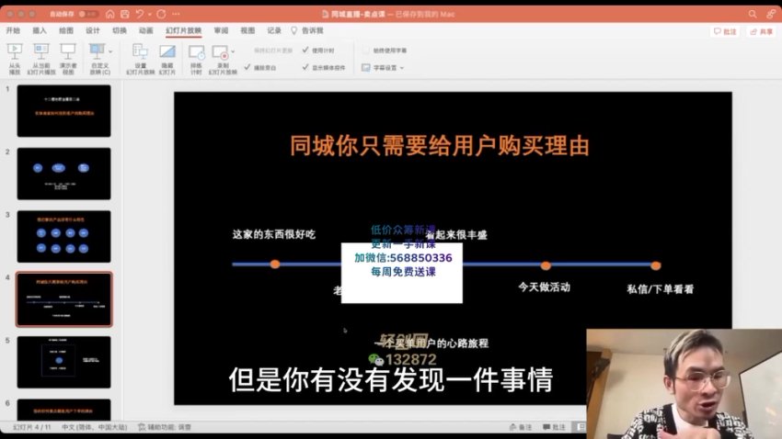This screenshot has height=439, width=782.
Task: Open the search magnifier in title bar
Action: click(752, 14)
